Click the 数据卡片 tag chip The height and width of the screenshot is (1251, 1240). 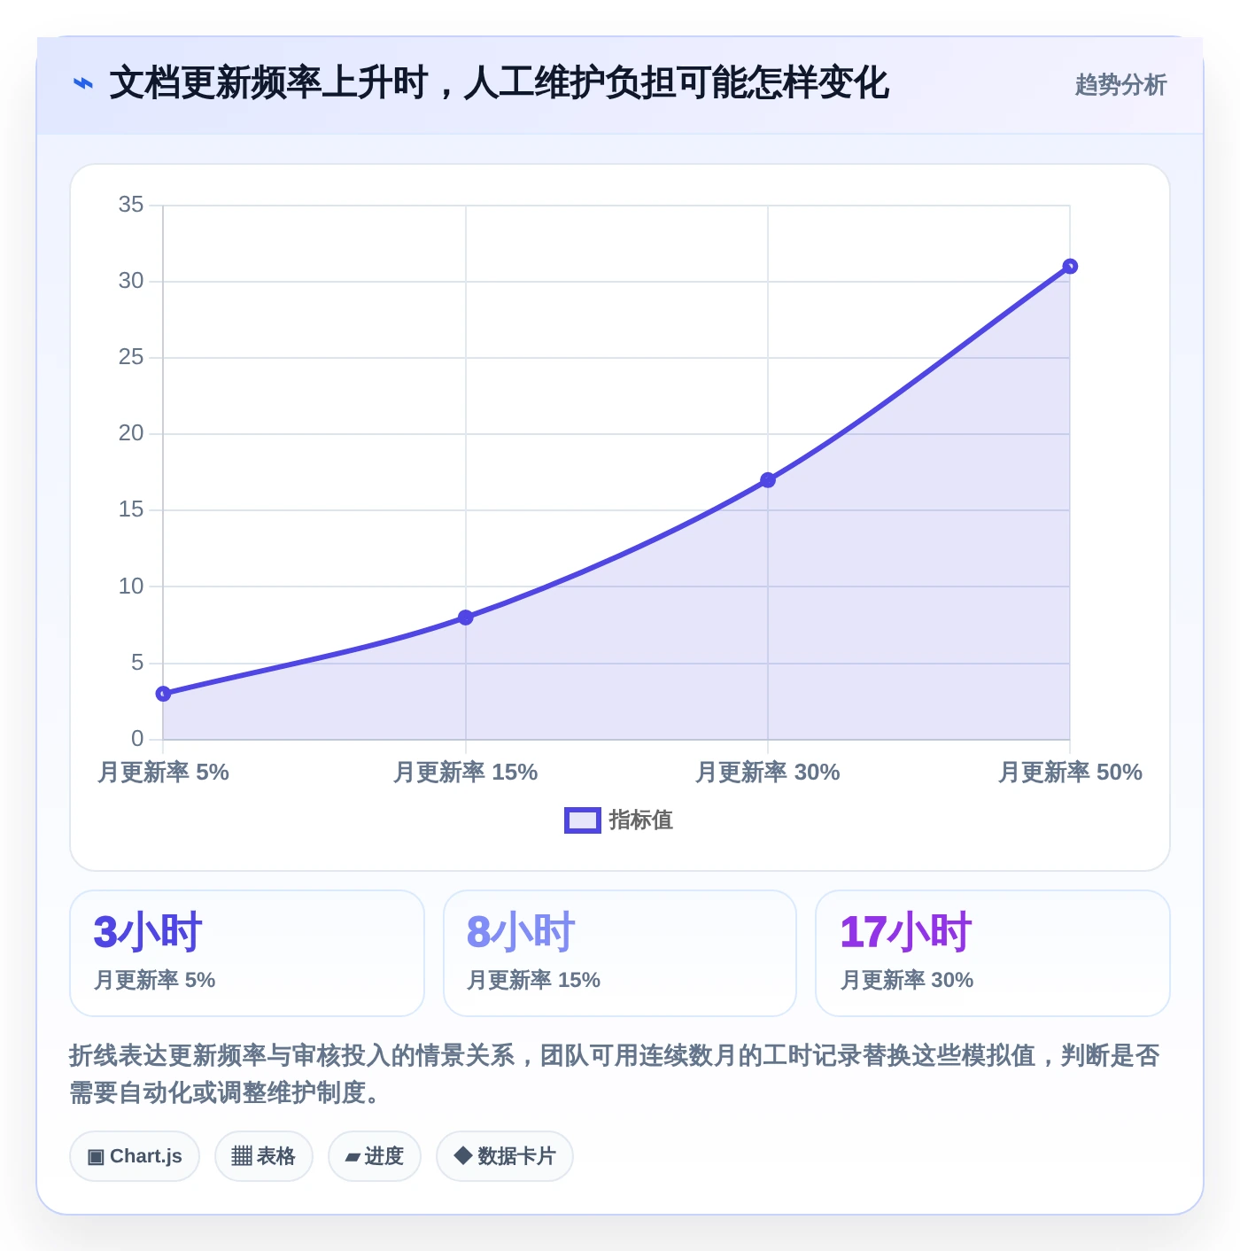[x=505, y=1156]
